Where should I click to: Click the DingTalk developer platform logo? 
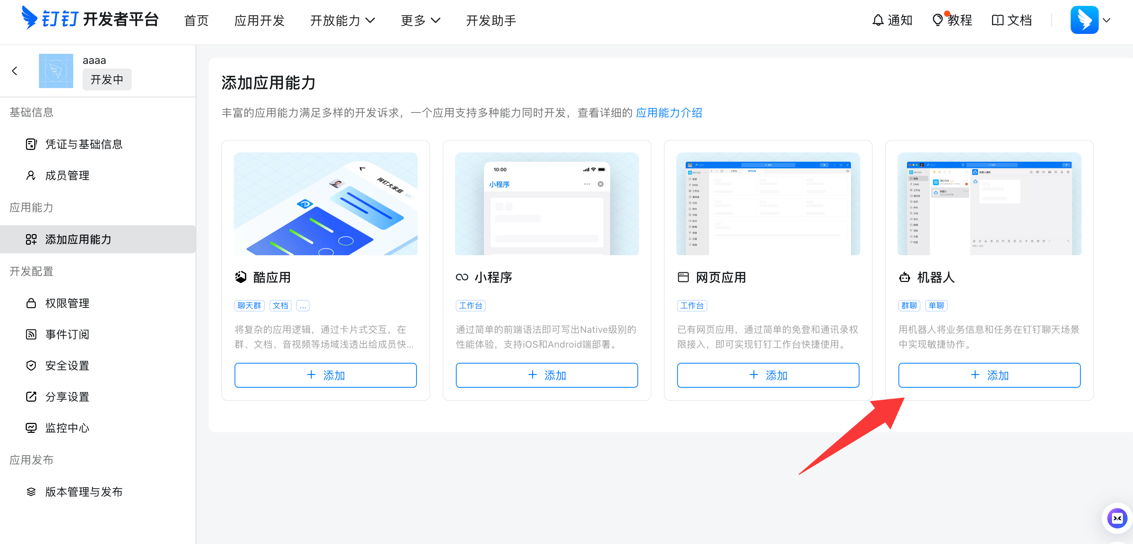coord(90,18)
